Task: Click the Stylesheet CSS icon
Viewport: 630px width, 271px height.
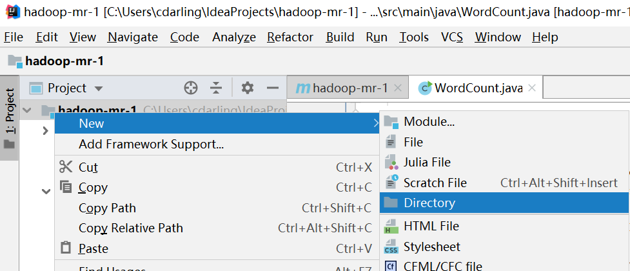Action: [391, 246]
